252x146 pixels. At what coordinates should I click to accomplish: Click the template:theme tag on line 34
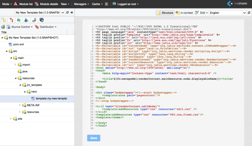[x=110, y=117]
